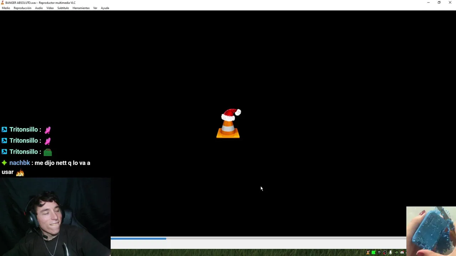Open the Herramientas menu
Screen dimensions: 456x256
[x=81, y=8]
